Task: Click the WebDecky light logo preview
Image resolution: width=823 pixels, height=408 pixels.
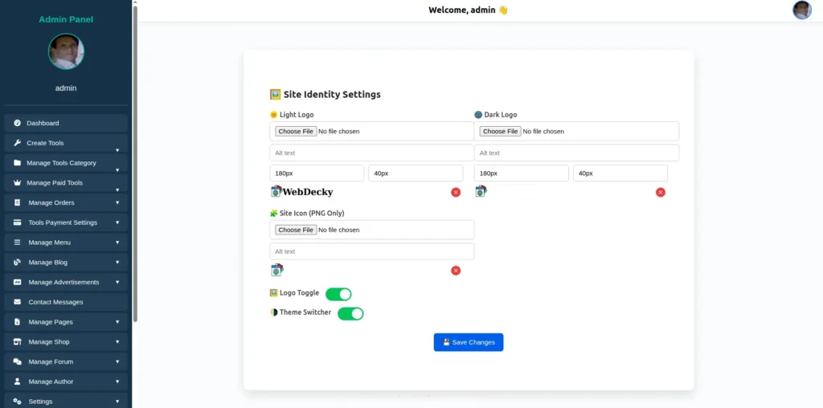Action: point(302,192)
